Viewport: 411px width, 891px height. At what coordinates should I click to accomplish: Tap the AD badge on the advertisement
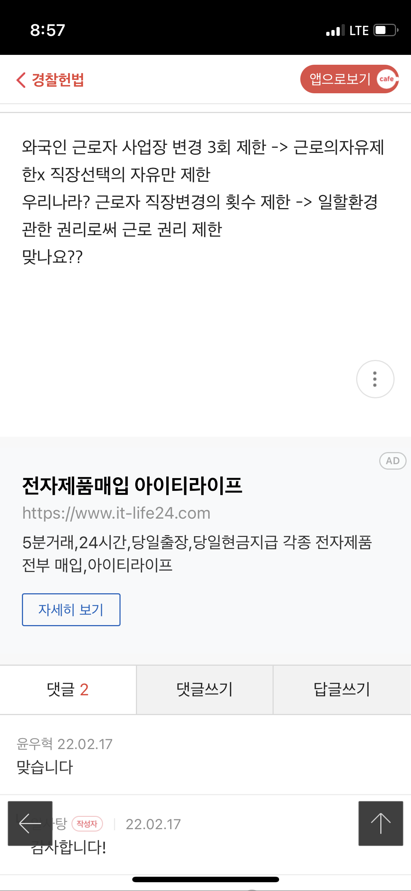point(393,461)
